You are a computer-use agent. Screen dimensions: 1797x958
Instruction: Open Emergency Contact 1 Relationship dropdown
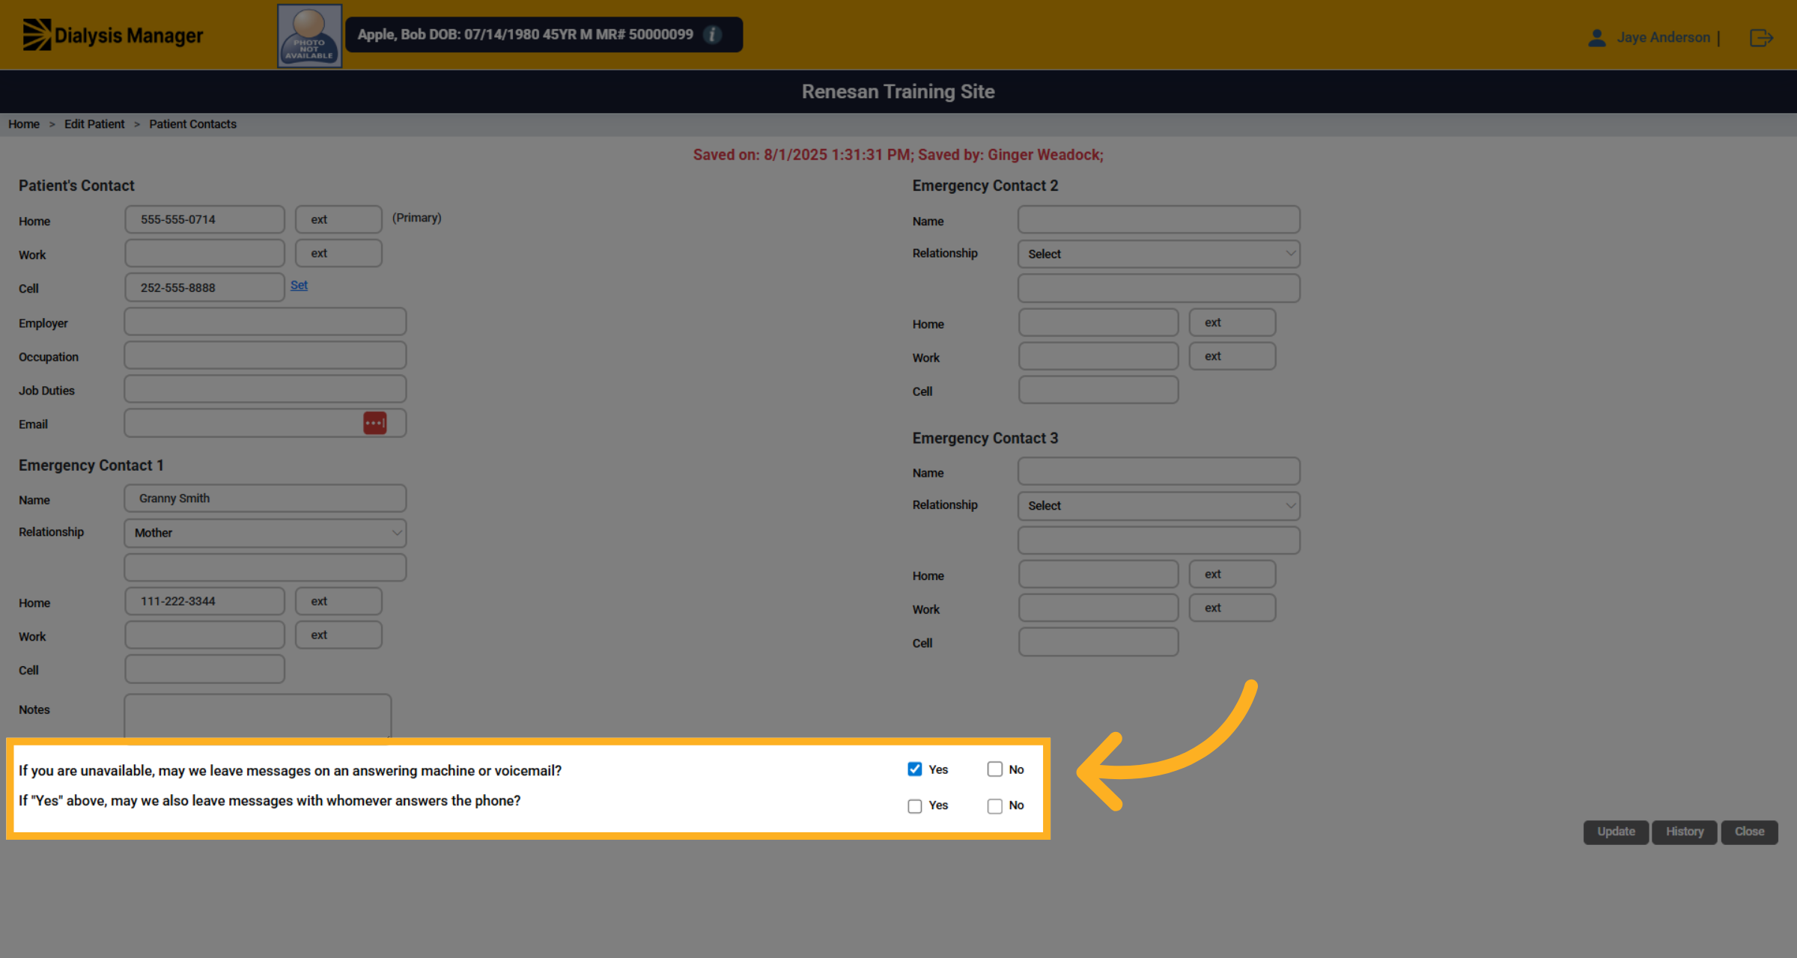[x=265, y=533]
